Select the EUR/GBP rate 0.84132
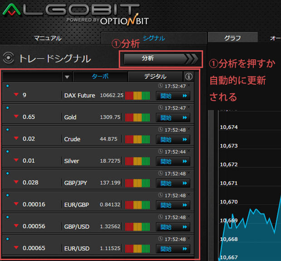281x261 pixels. pos(110,204)
